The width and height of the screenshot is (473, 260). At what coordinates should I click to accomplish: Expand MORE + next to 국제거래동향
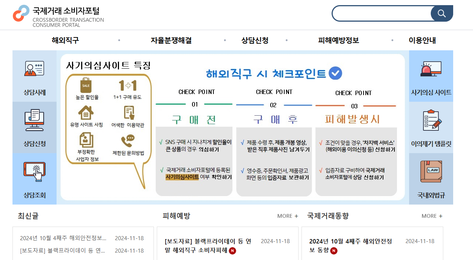(x=432, y=216)
